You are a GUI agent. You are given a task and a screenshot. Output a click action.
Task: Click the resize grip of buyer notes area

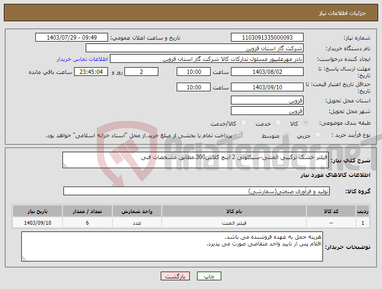pos(24,259)
